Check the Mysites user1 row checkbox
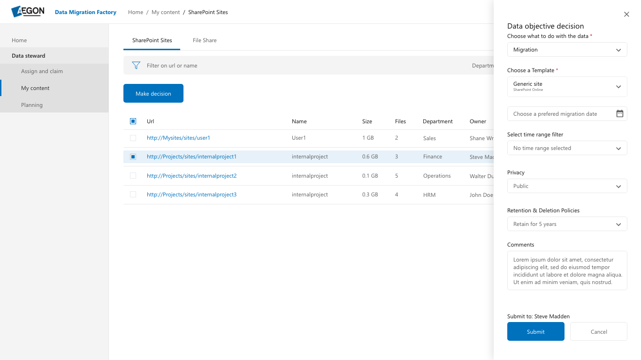 tap(133, 138)
